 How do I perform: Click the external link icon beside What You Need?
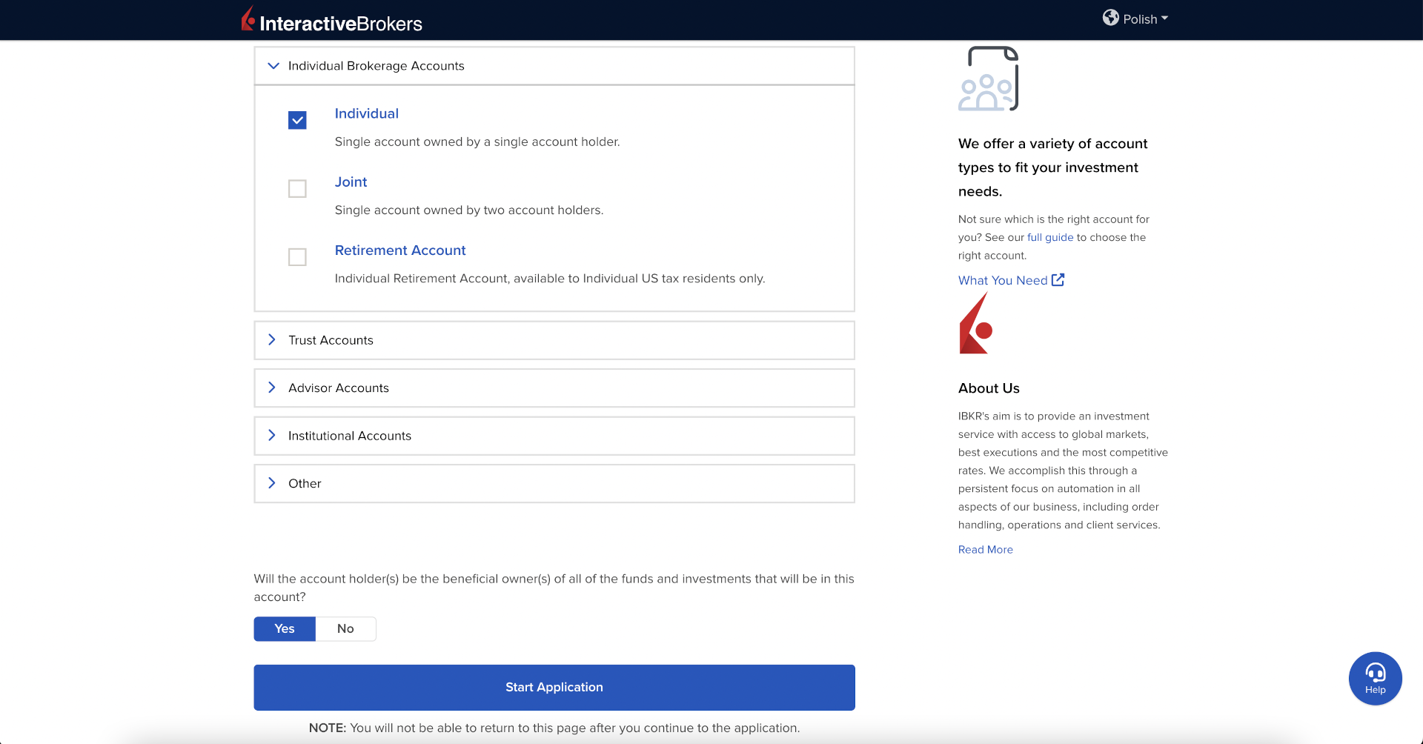[1058, 280]
